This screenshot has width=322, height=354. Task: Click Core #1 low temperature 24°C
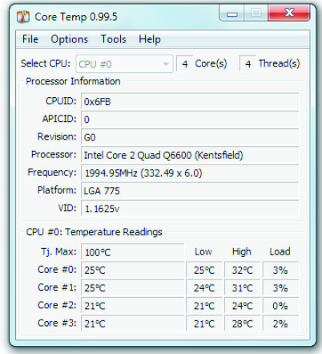(x=204, y=288)
